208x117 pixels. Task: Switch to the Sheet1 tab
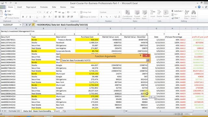57,111
